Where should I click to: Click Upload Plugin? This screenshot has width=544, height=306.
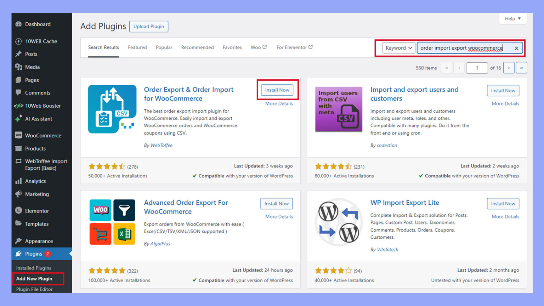point(148,26)
